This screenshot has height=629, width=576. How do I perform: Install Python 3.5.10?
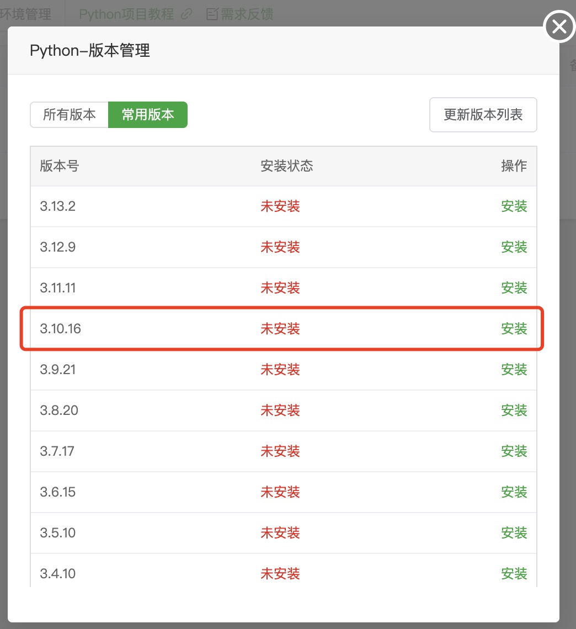tap(514, 533)
